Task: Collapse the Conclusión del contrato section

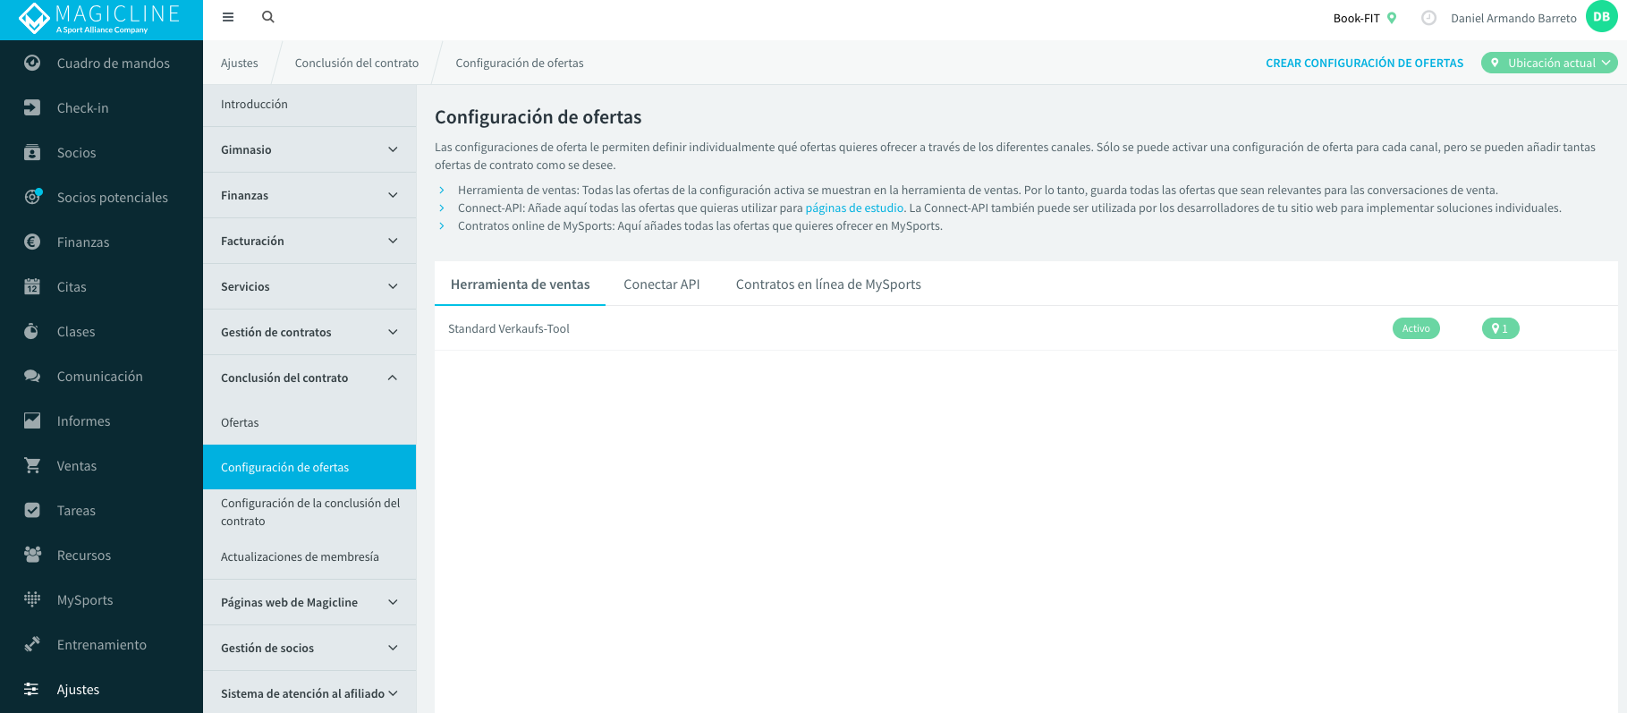Action: 309,378
